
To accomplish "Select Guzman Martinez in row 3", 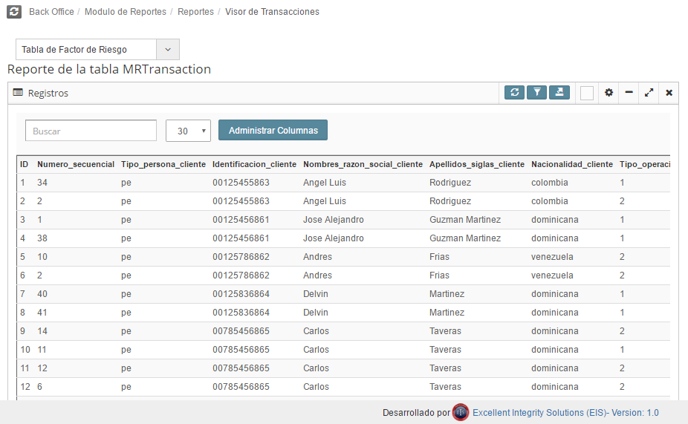I will click(x=464, y=220).
